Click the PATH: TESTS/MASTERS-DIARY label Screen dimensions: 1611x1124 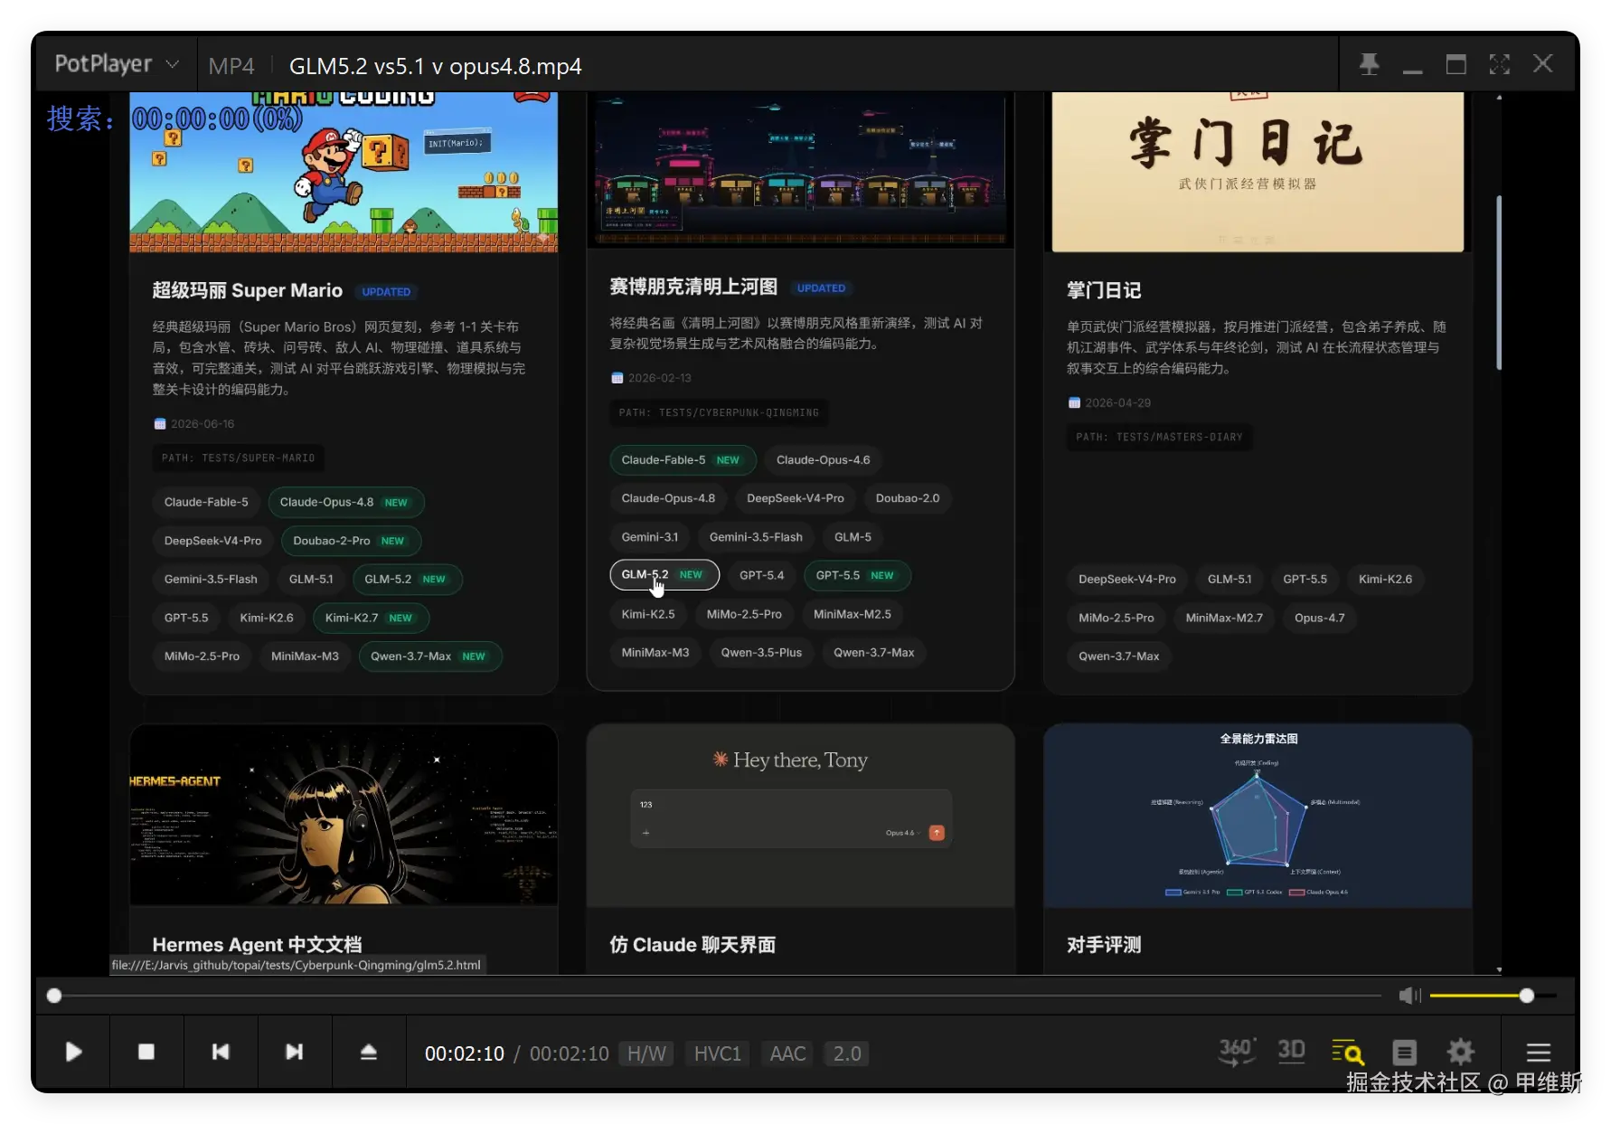(x=1159, y=438)
